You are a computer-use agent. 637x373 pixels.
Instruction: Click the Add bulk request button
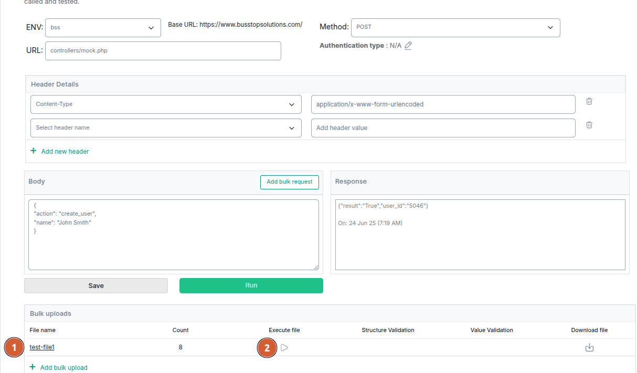(289, 182)
